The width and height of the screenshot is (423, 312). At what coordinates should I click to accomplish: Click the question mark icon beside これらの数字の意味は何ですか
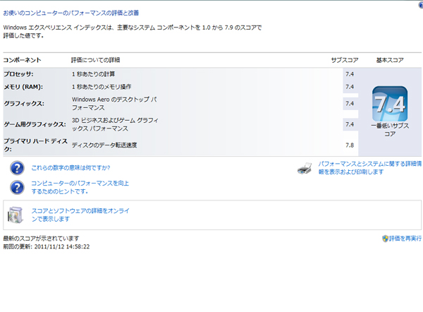tap(17, 168)
